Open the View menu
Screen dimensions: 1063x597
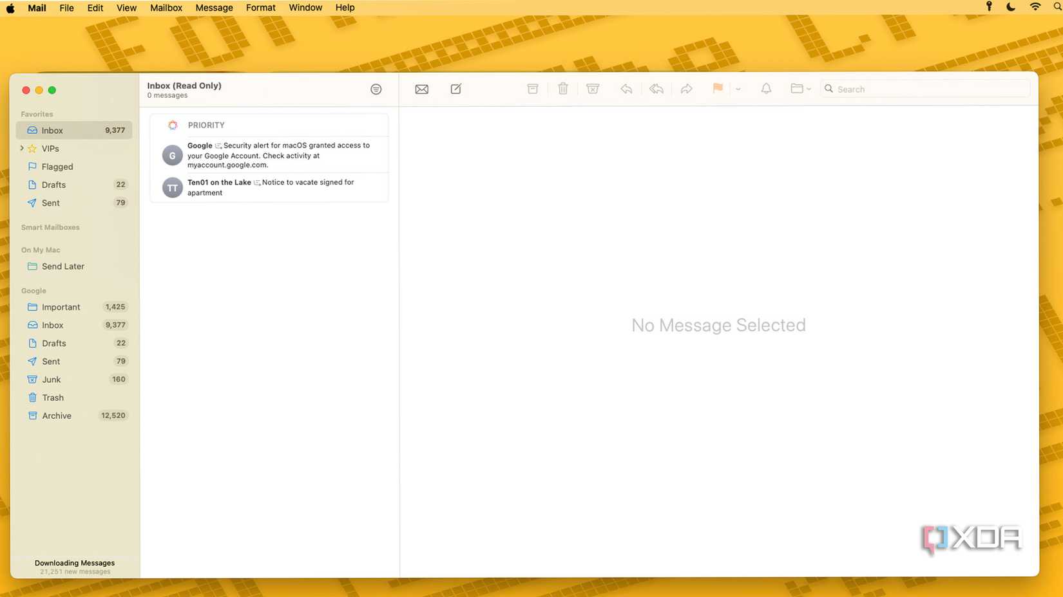pos(126,8)
